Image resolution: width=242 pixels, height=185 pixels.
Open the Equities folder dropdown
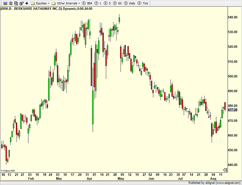[x=40, y=3]
